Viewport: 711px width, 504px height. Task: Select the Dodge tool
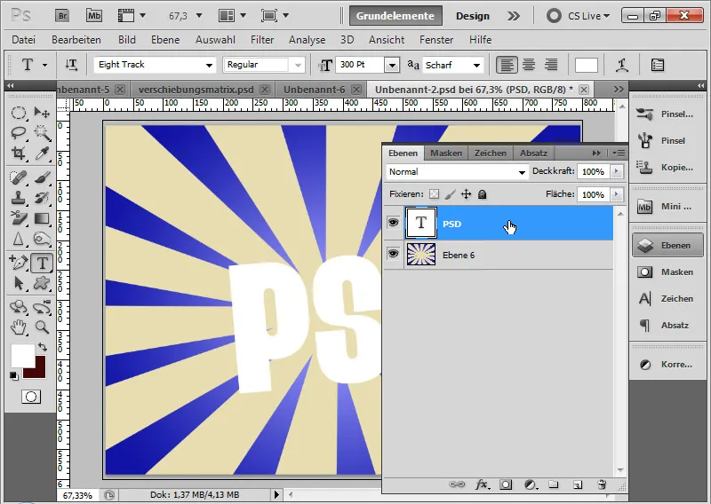click(x=42, y=239)
